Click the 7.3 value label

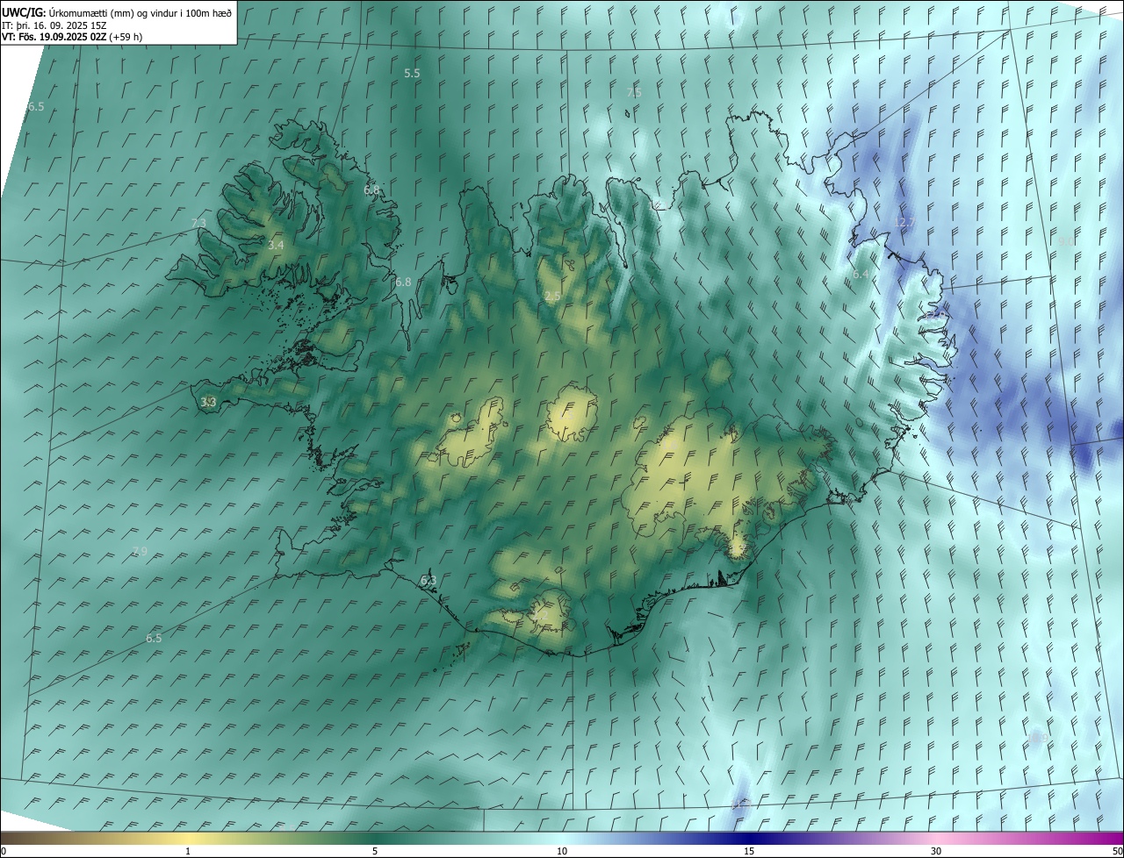tap(198, 223)
